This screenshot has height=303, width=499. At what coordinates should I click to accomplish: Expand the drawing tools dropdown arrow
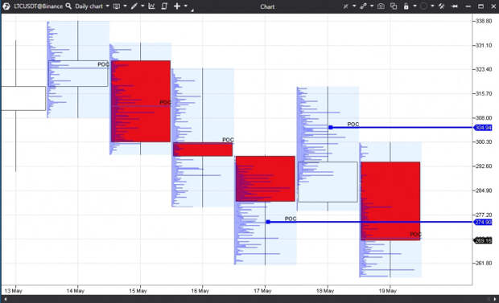click(142, 6)
